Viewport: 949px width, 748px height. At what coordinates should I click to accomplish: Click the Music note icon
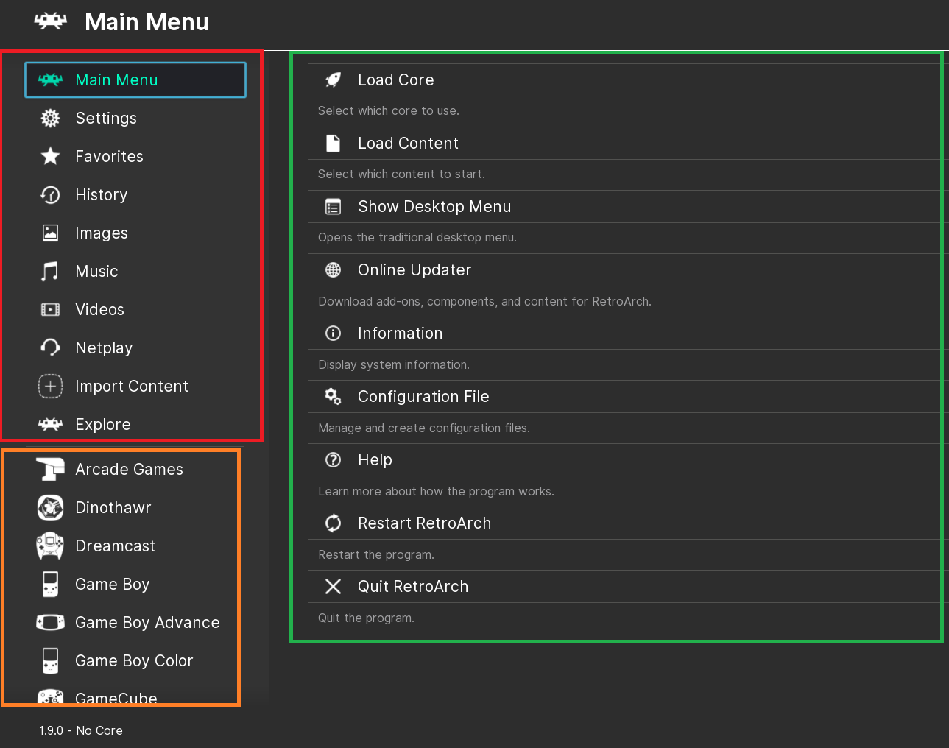pos(50,271)
